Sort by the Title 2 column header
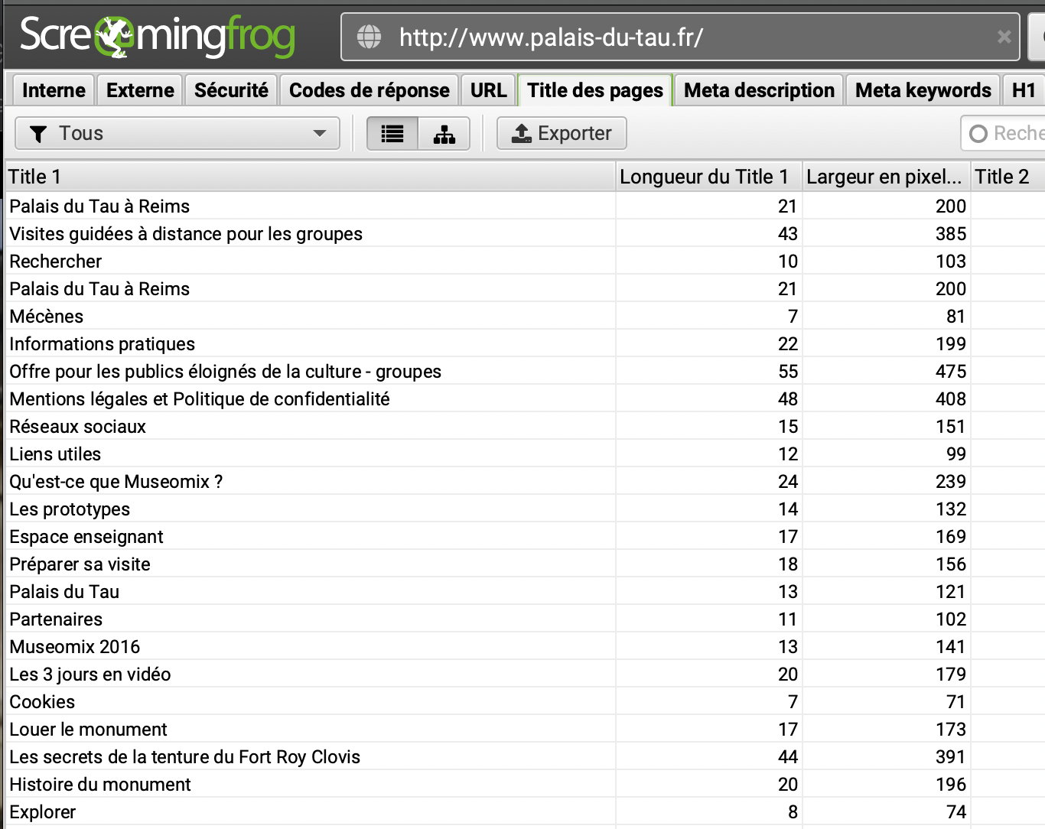 point(1008,177)
